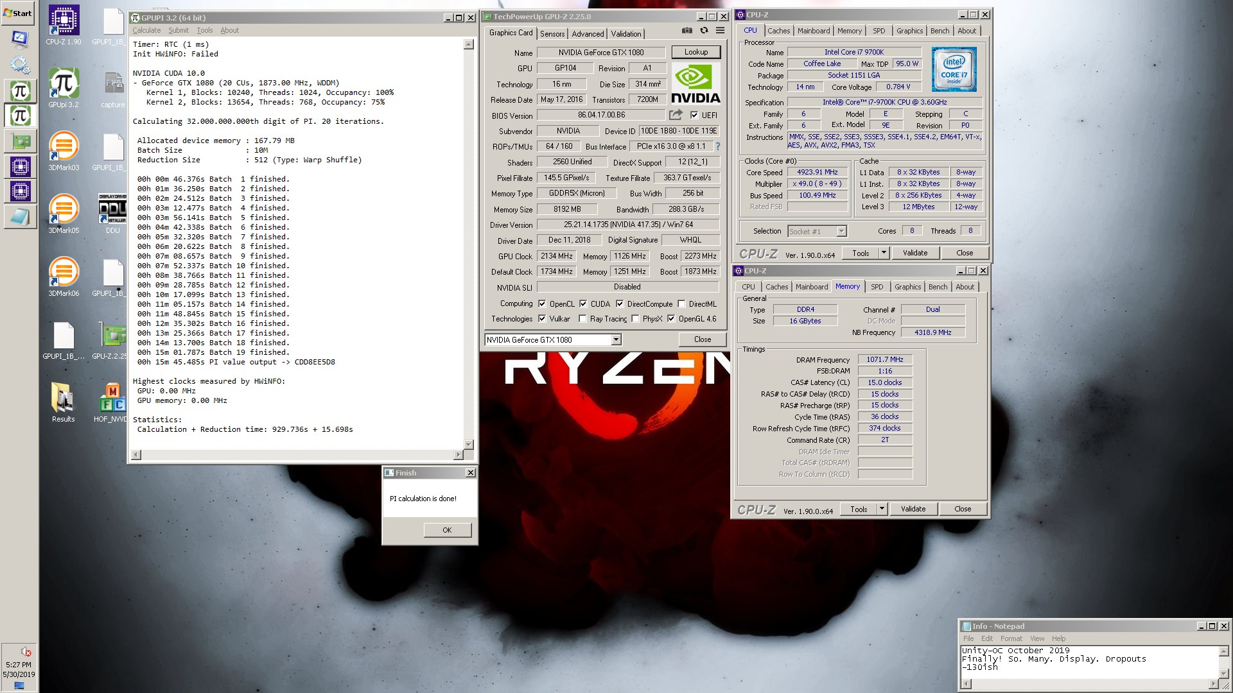
Task: Open the Tools menu in GPUPI
Action: tap(205, 30)
